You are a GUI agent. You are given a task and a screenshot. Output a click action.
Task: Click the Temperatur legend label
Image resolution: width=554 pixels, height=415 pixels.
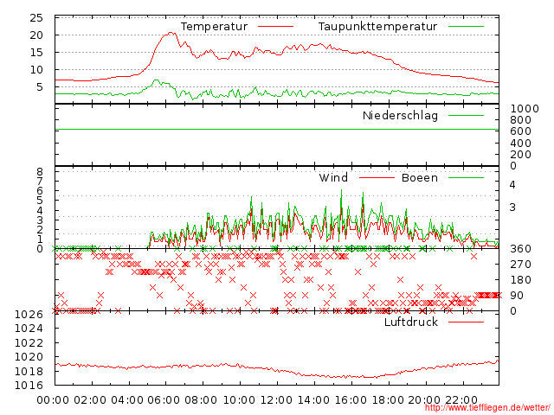(x=214, y=27)
